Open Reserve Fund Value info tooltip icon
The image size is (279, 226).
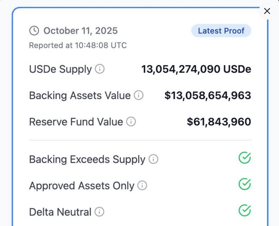click(x=131, y=122)
